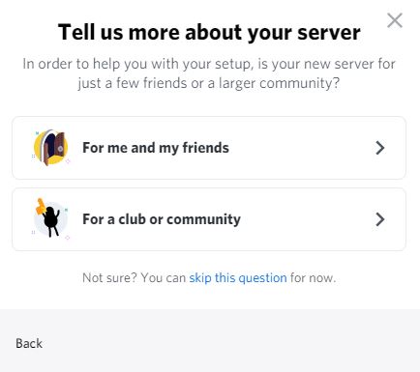
Task: Close the server setup dialog
Action: pos(395,20)
